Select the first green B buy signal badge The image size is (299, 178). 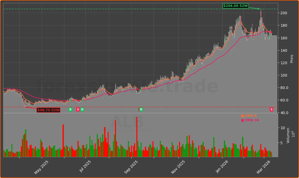click(70, 109)
